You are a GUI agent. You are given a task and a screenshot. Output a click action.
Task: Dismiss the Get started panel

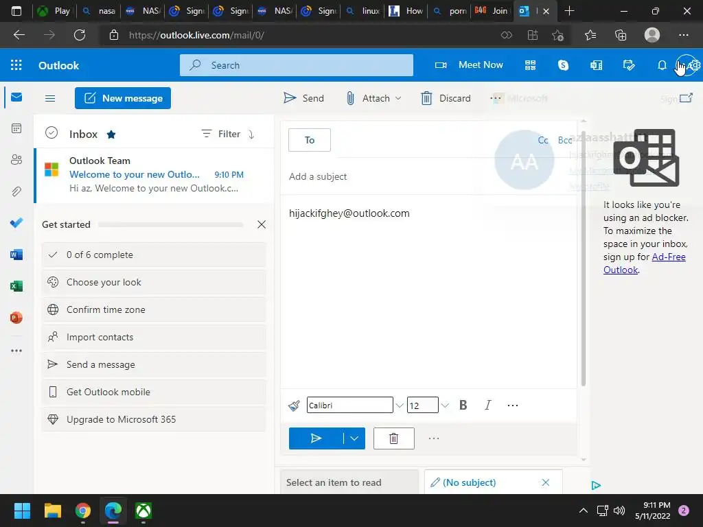262,224
